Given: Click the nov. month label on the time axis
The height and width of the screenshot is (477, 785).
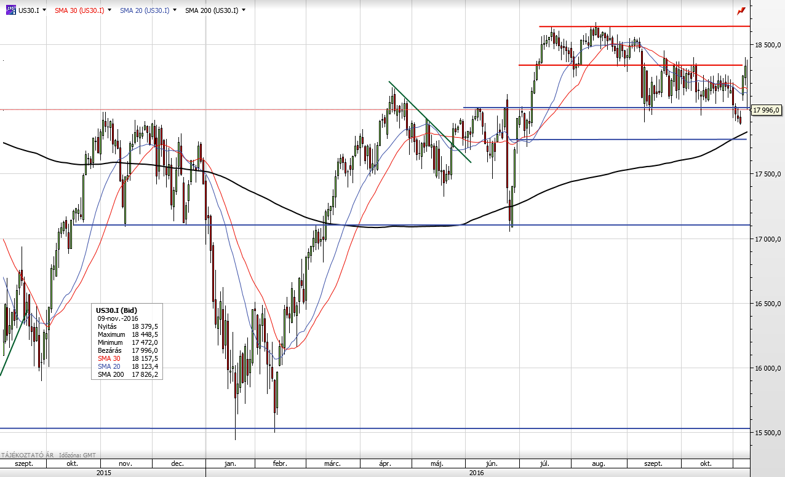Looking at the screenshot, I should coord(126,463).
